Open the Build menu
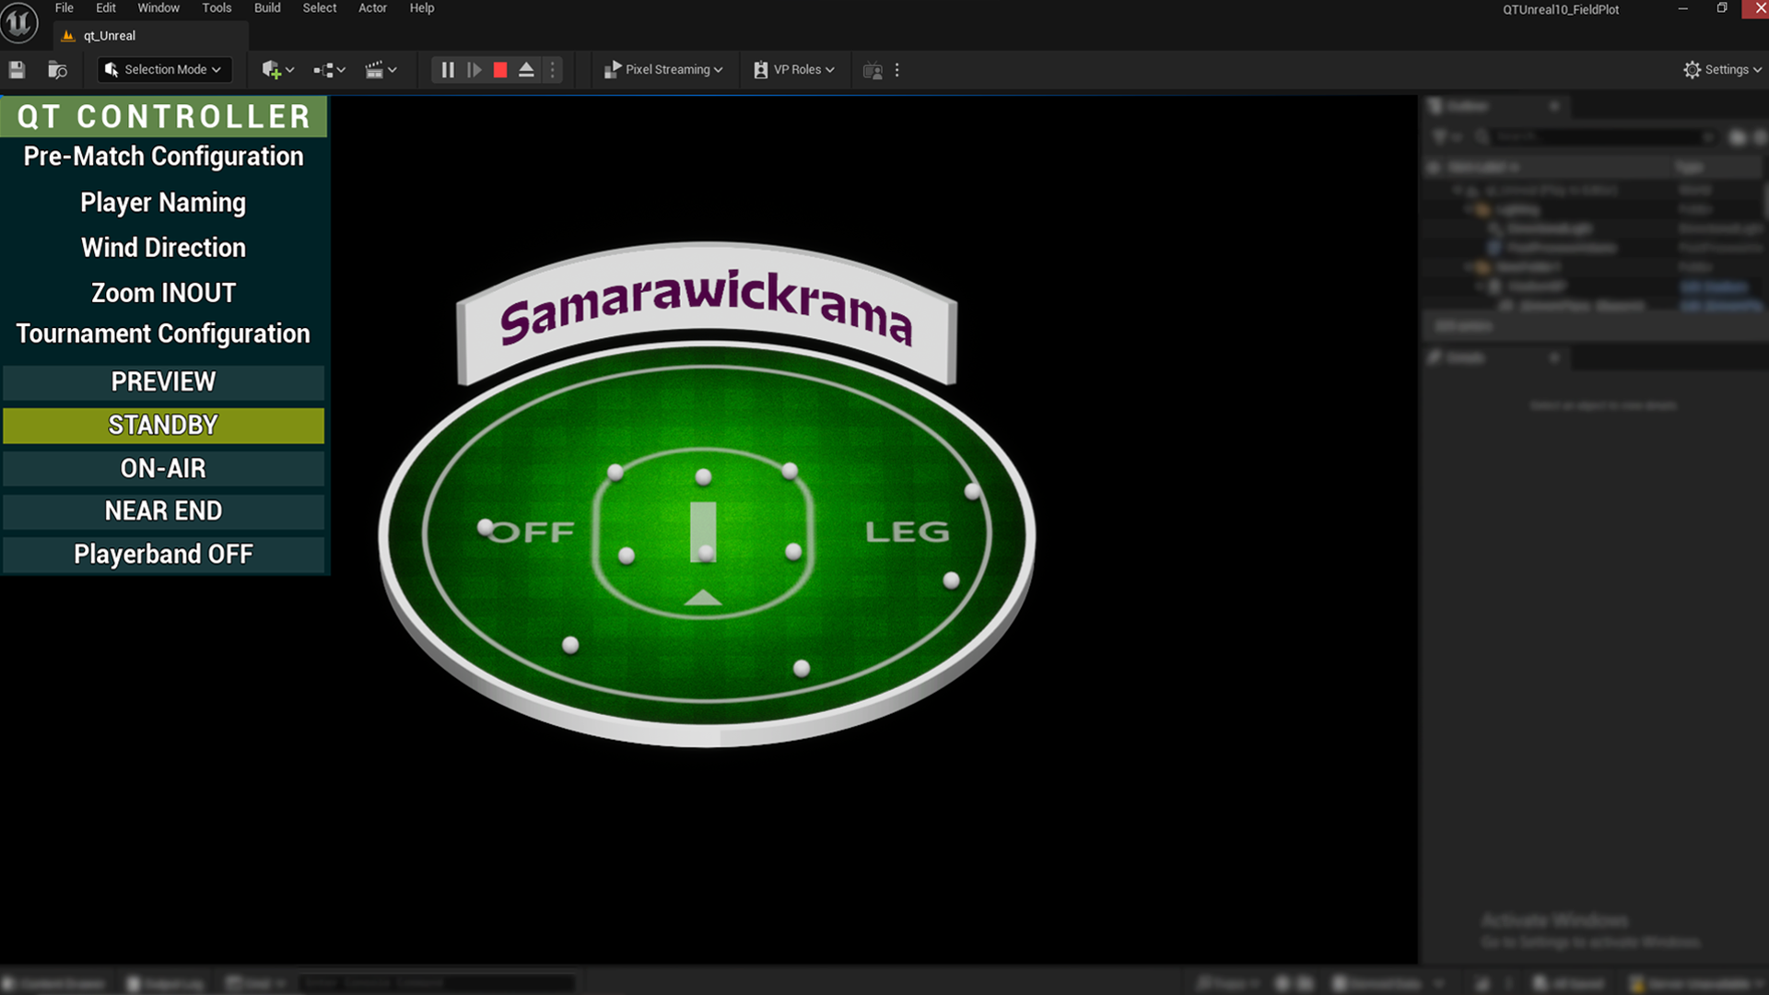The height and width of the screenshot is (995, 1769). point(267,8)
